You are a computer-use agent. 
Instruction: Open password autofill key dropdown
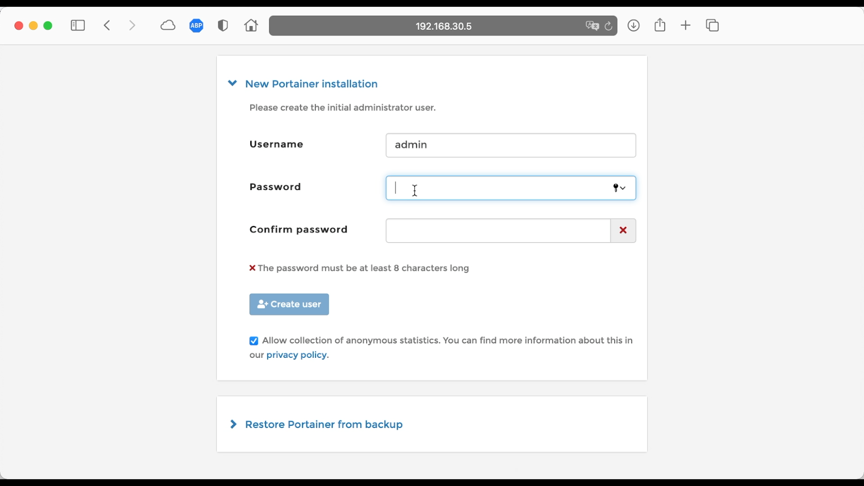[x=620, y=188]
